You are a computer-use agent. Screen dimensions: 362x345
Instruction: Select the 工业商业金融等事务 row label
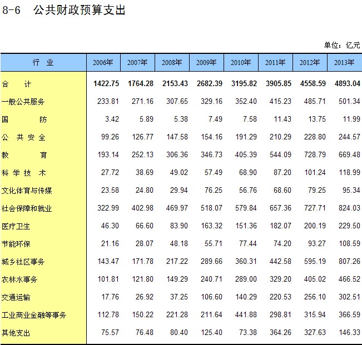point(34,315)
